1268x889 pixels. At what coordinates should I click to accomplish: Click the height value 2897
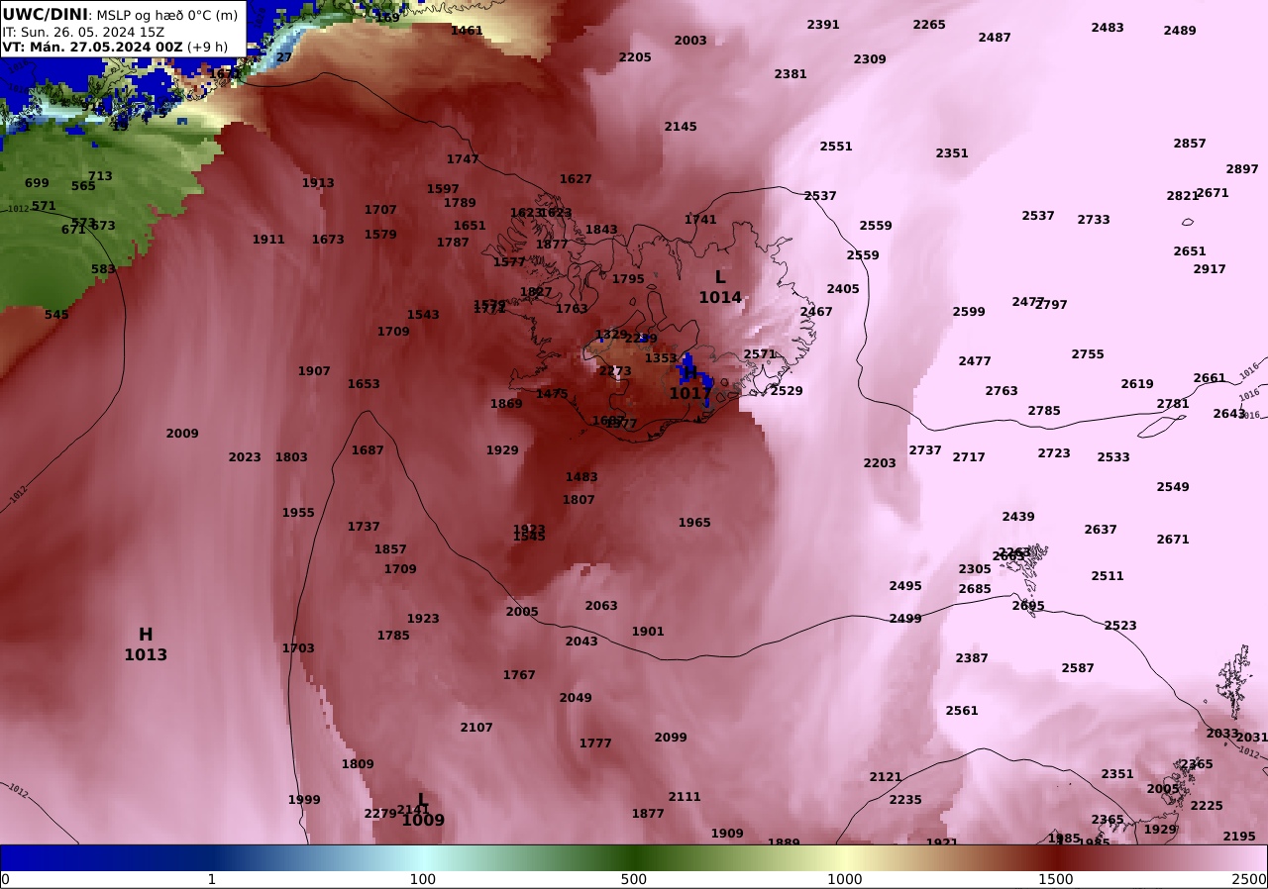(x=1242, y=169)
